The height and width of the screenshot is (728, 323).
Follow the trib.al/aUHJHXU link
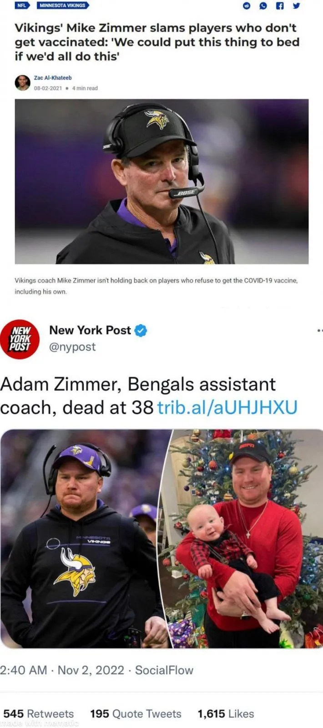(x=227, y=407)
